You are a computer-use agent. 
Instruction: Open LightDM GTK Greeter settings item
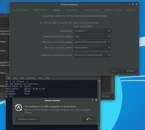click(5, 64)
